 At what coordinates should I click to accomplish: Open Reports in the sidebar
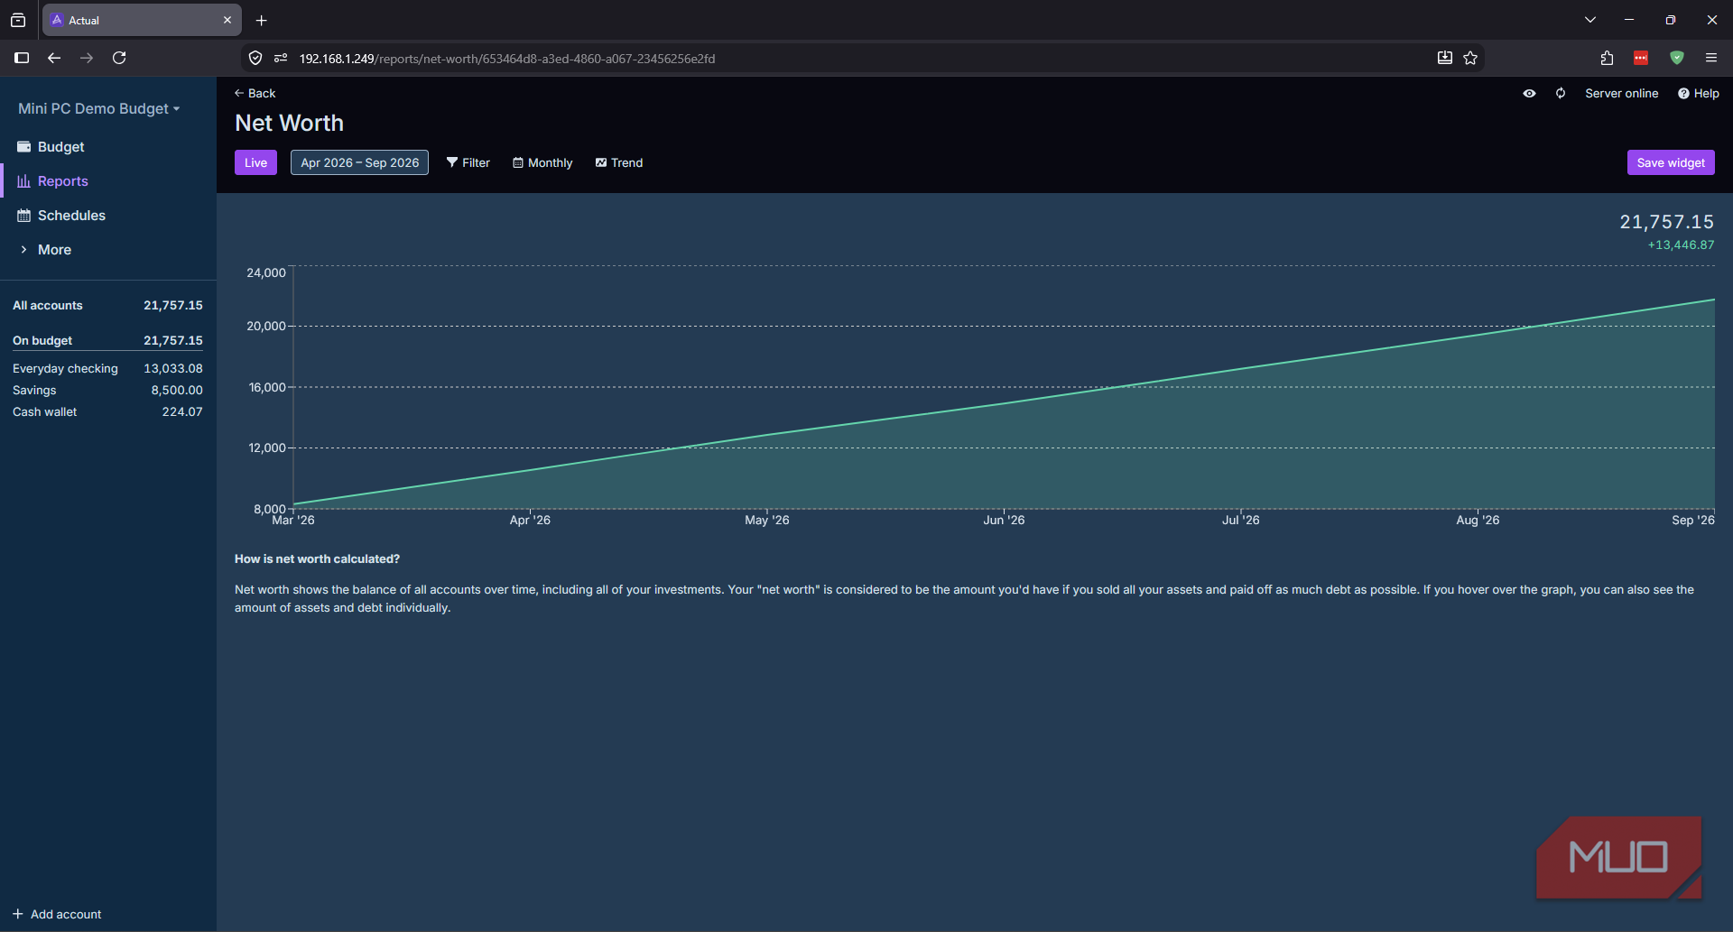click(108, 180)
